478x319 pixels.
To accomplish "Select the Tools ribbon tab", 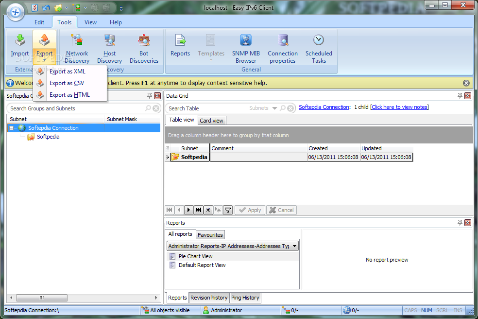I will 64,22.
